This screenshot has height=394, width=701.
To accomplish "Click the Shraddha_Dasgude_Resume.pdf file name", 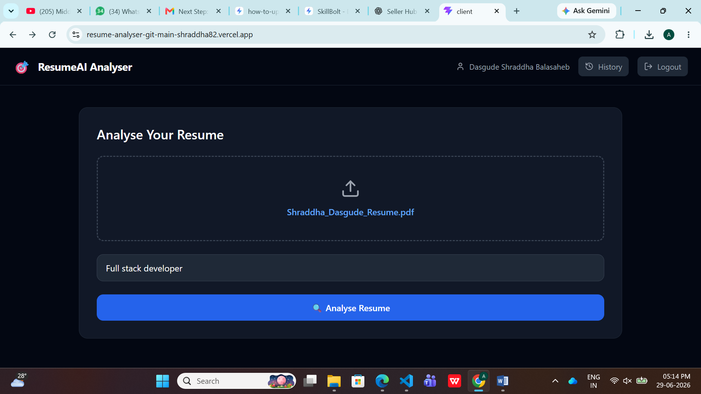I will pos(350,212).
